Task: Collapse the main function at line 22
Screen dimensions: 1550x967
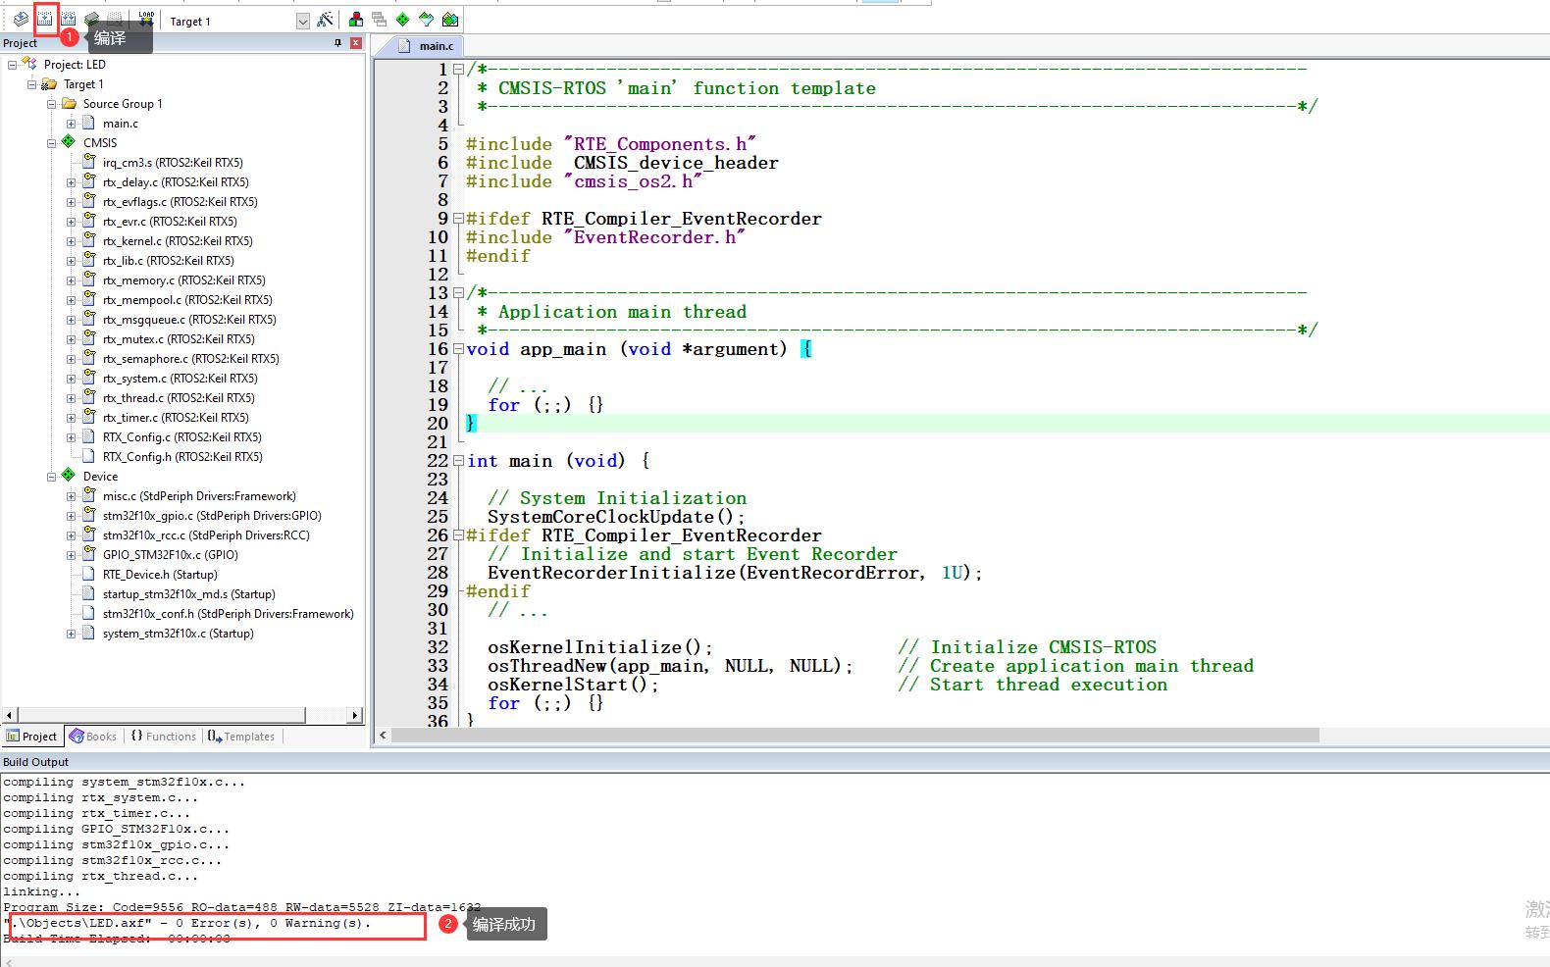Action: [458, 461]
